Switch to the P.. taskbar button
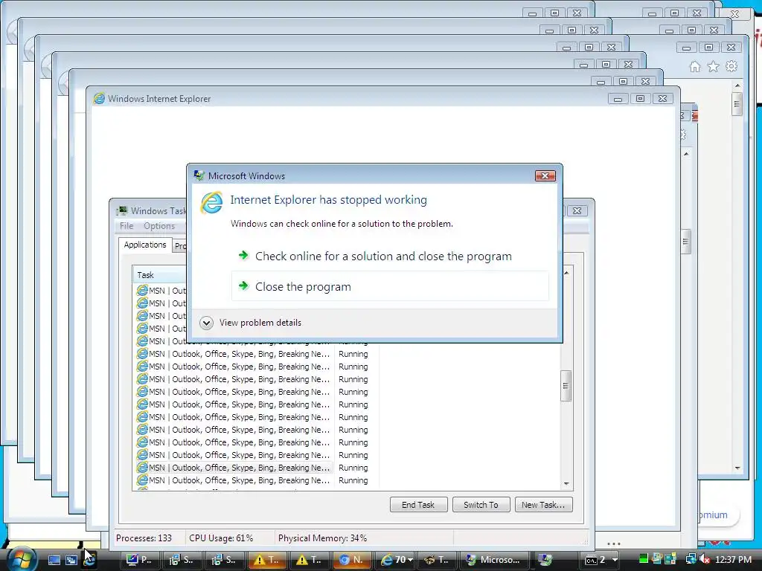This screenshot has width=762, height=571. click(139, 560)
